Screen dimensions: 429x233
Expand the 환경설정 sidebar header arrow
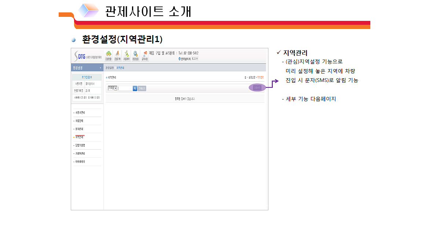pos(100,68)
